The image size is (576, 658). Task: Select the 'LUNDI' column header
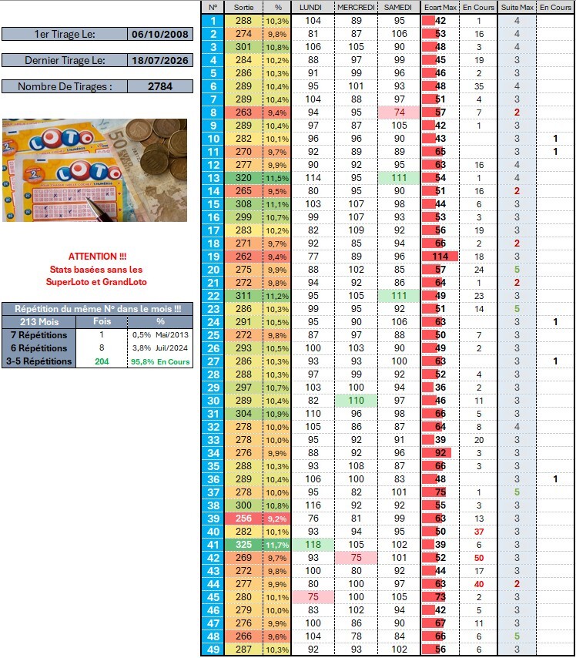click(311, 7)
